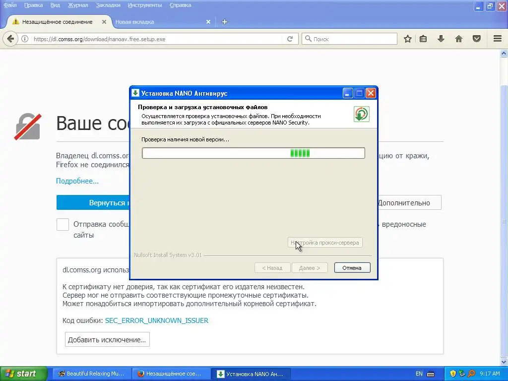Click the blue Вернуться button
The height and width of the screenshot is (381, 508).
[x=93, y=203]
